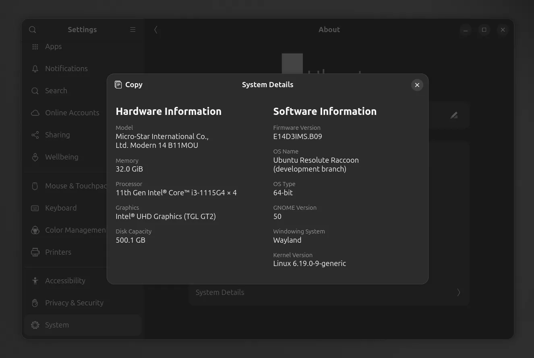Open Privacy & Security settings
This screenshot has width=534, height=358.
click(x=83, y=303)
